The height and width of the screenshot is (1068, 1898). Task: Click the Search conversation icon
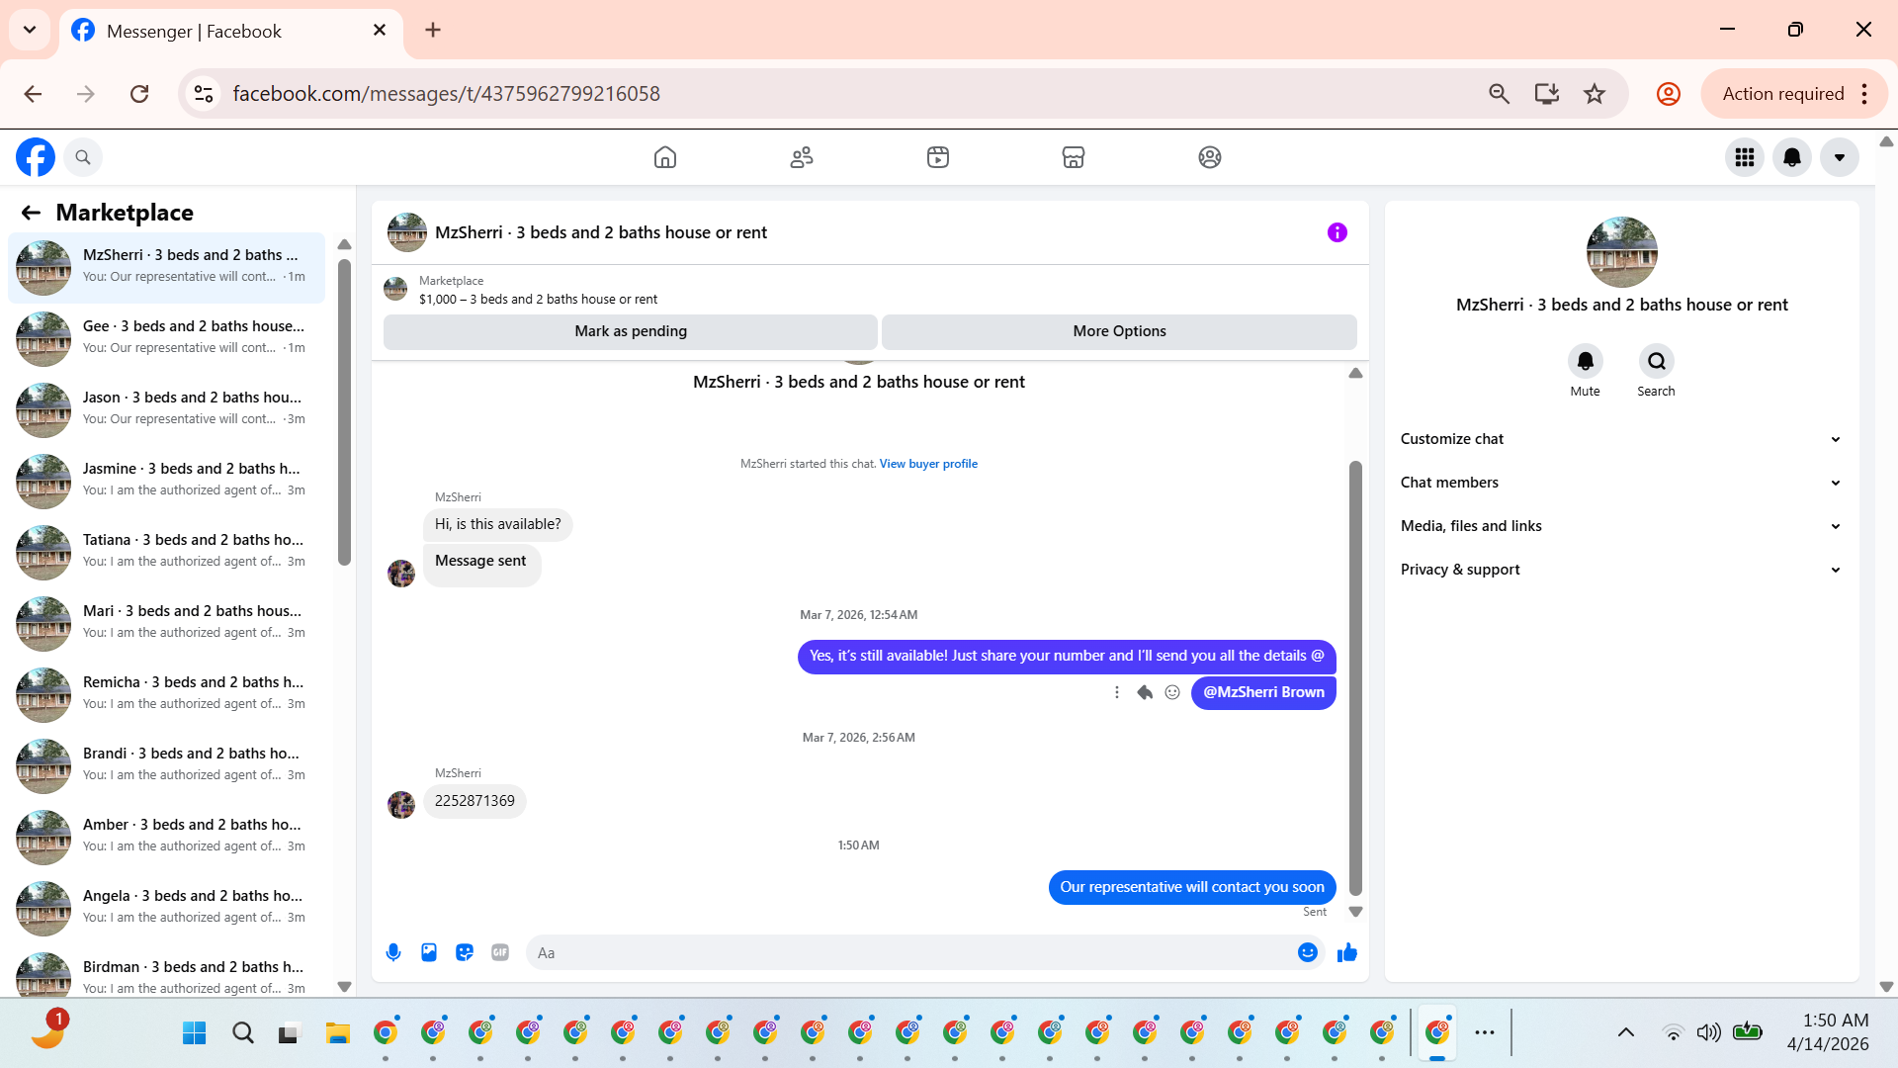1656,361
